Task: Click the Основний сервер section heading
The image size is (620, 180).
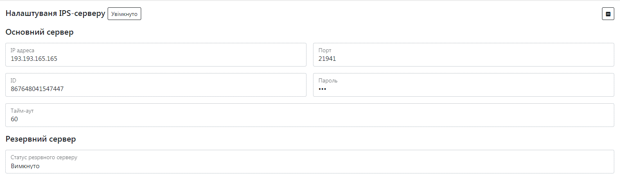Action: click(x=39, y=32)
